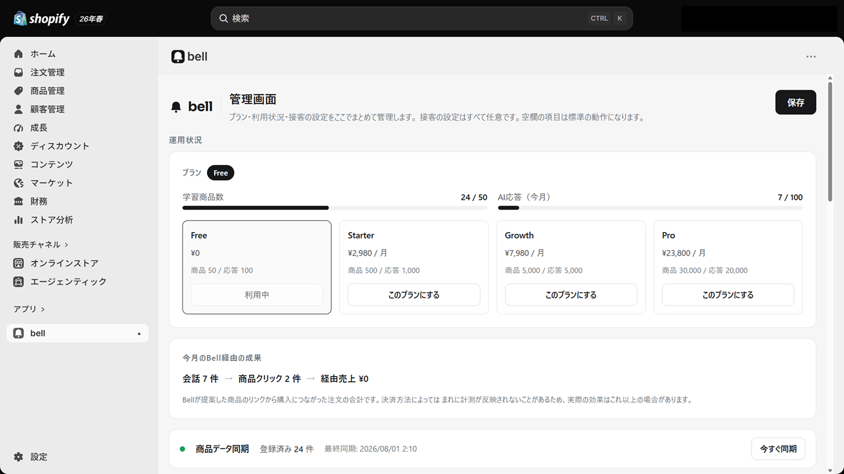Click the CTRL K shortcut hint
844x474 pixels.
tap(607, 18)
